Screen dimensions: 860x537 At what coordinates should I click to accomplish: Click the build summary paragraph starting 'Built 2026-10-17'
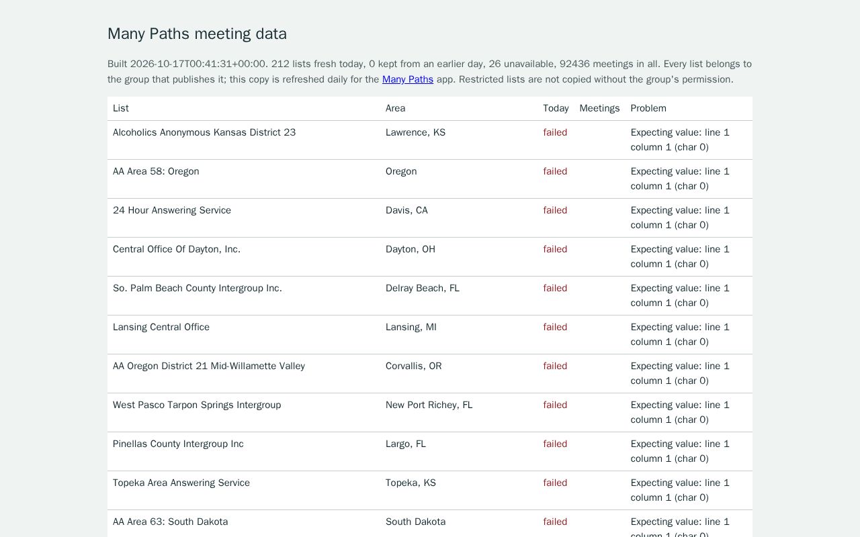[x=430, y=72]
